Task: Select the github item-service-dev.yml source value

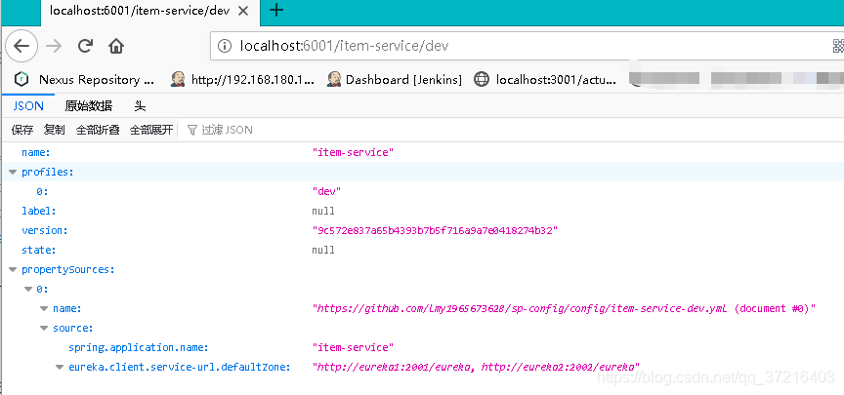Action: (x=564, y=308)
